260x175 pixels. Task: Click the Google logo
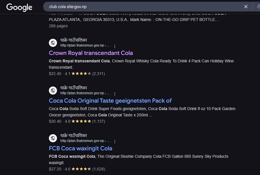[19, 7]
